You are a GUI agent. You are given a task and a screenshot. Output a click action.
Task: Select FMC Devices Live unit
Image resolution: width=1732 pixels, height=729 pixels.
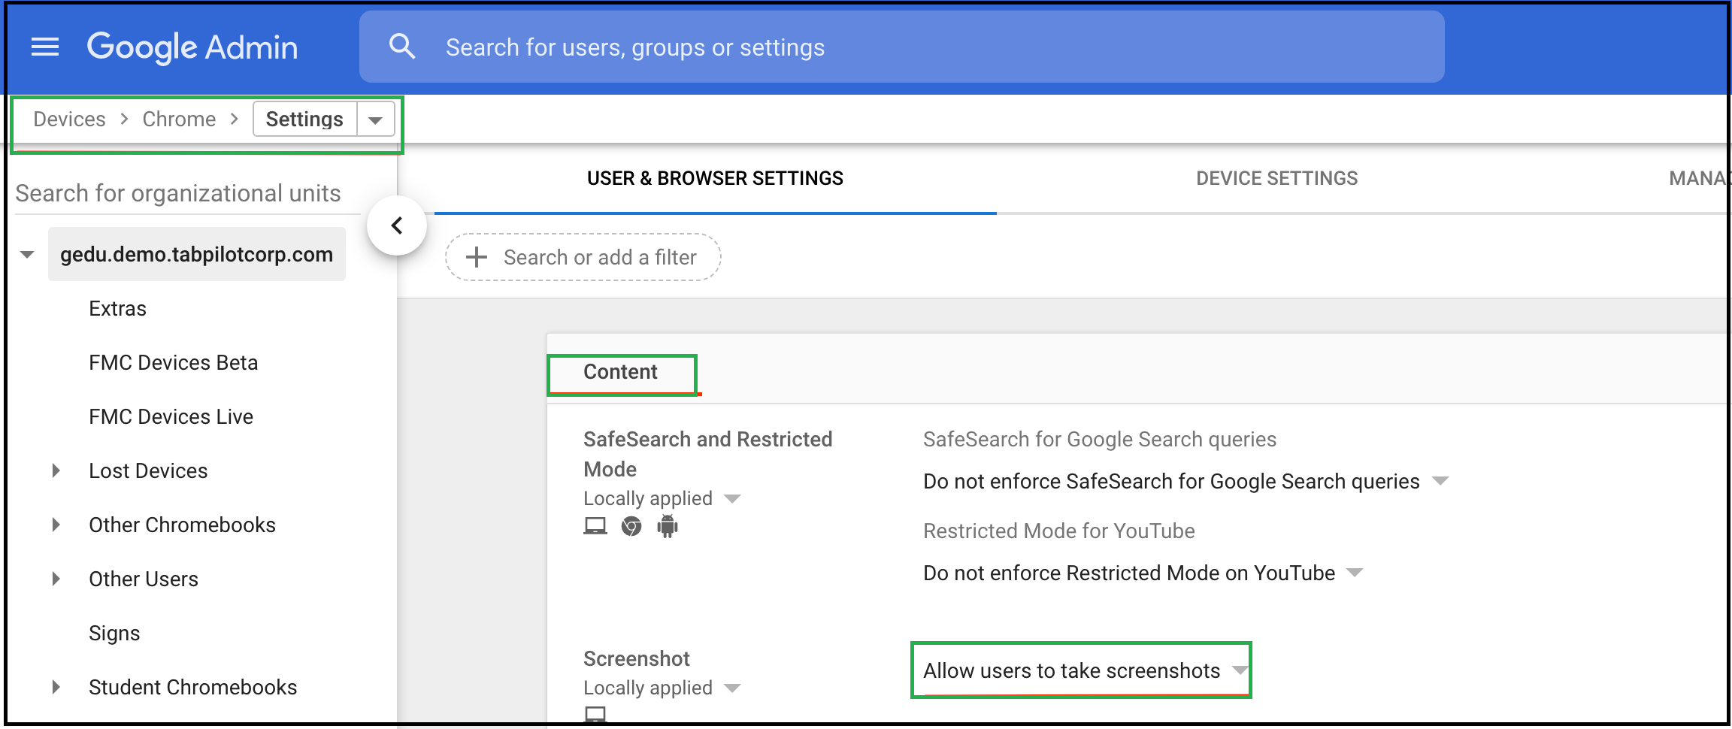tap(171, 416)
